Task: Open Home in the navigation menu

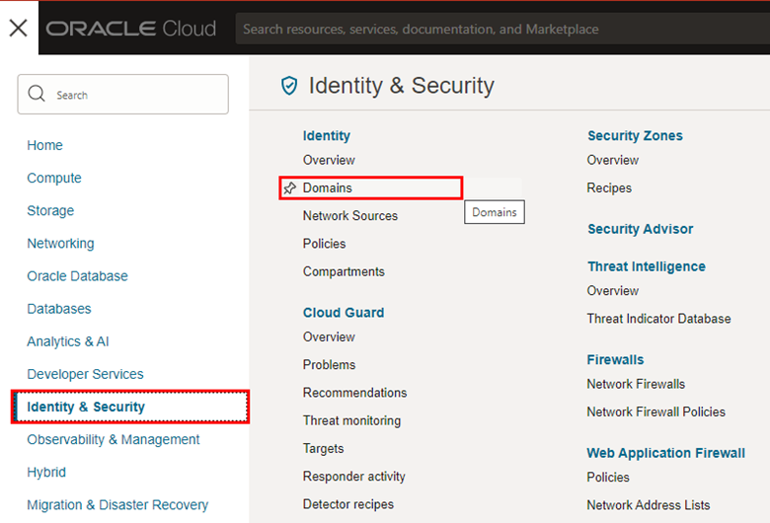Action: [44, 145]
